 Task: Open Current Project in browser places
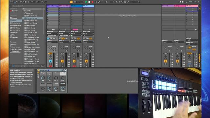(17, 49)
